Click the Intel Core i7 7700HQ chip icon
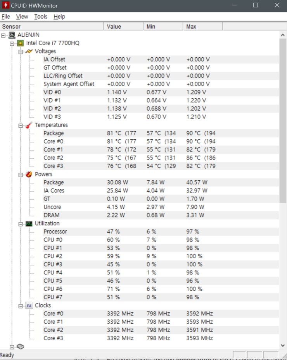This screenshot has width=287, height=360. [x=21, y=43]
